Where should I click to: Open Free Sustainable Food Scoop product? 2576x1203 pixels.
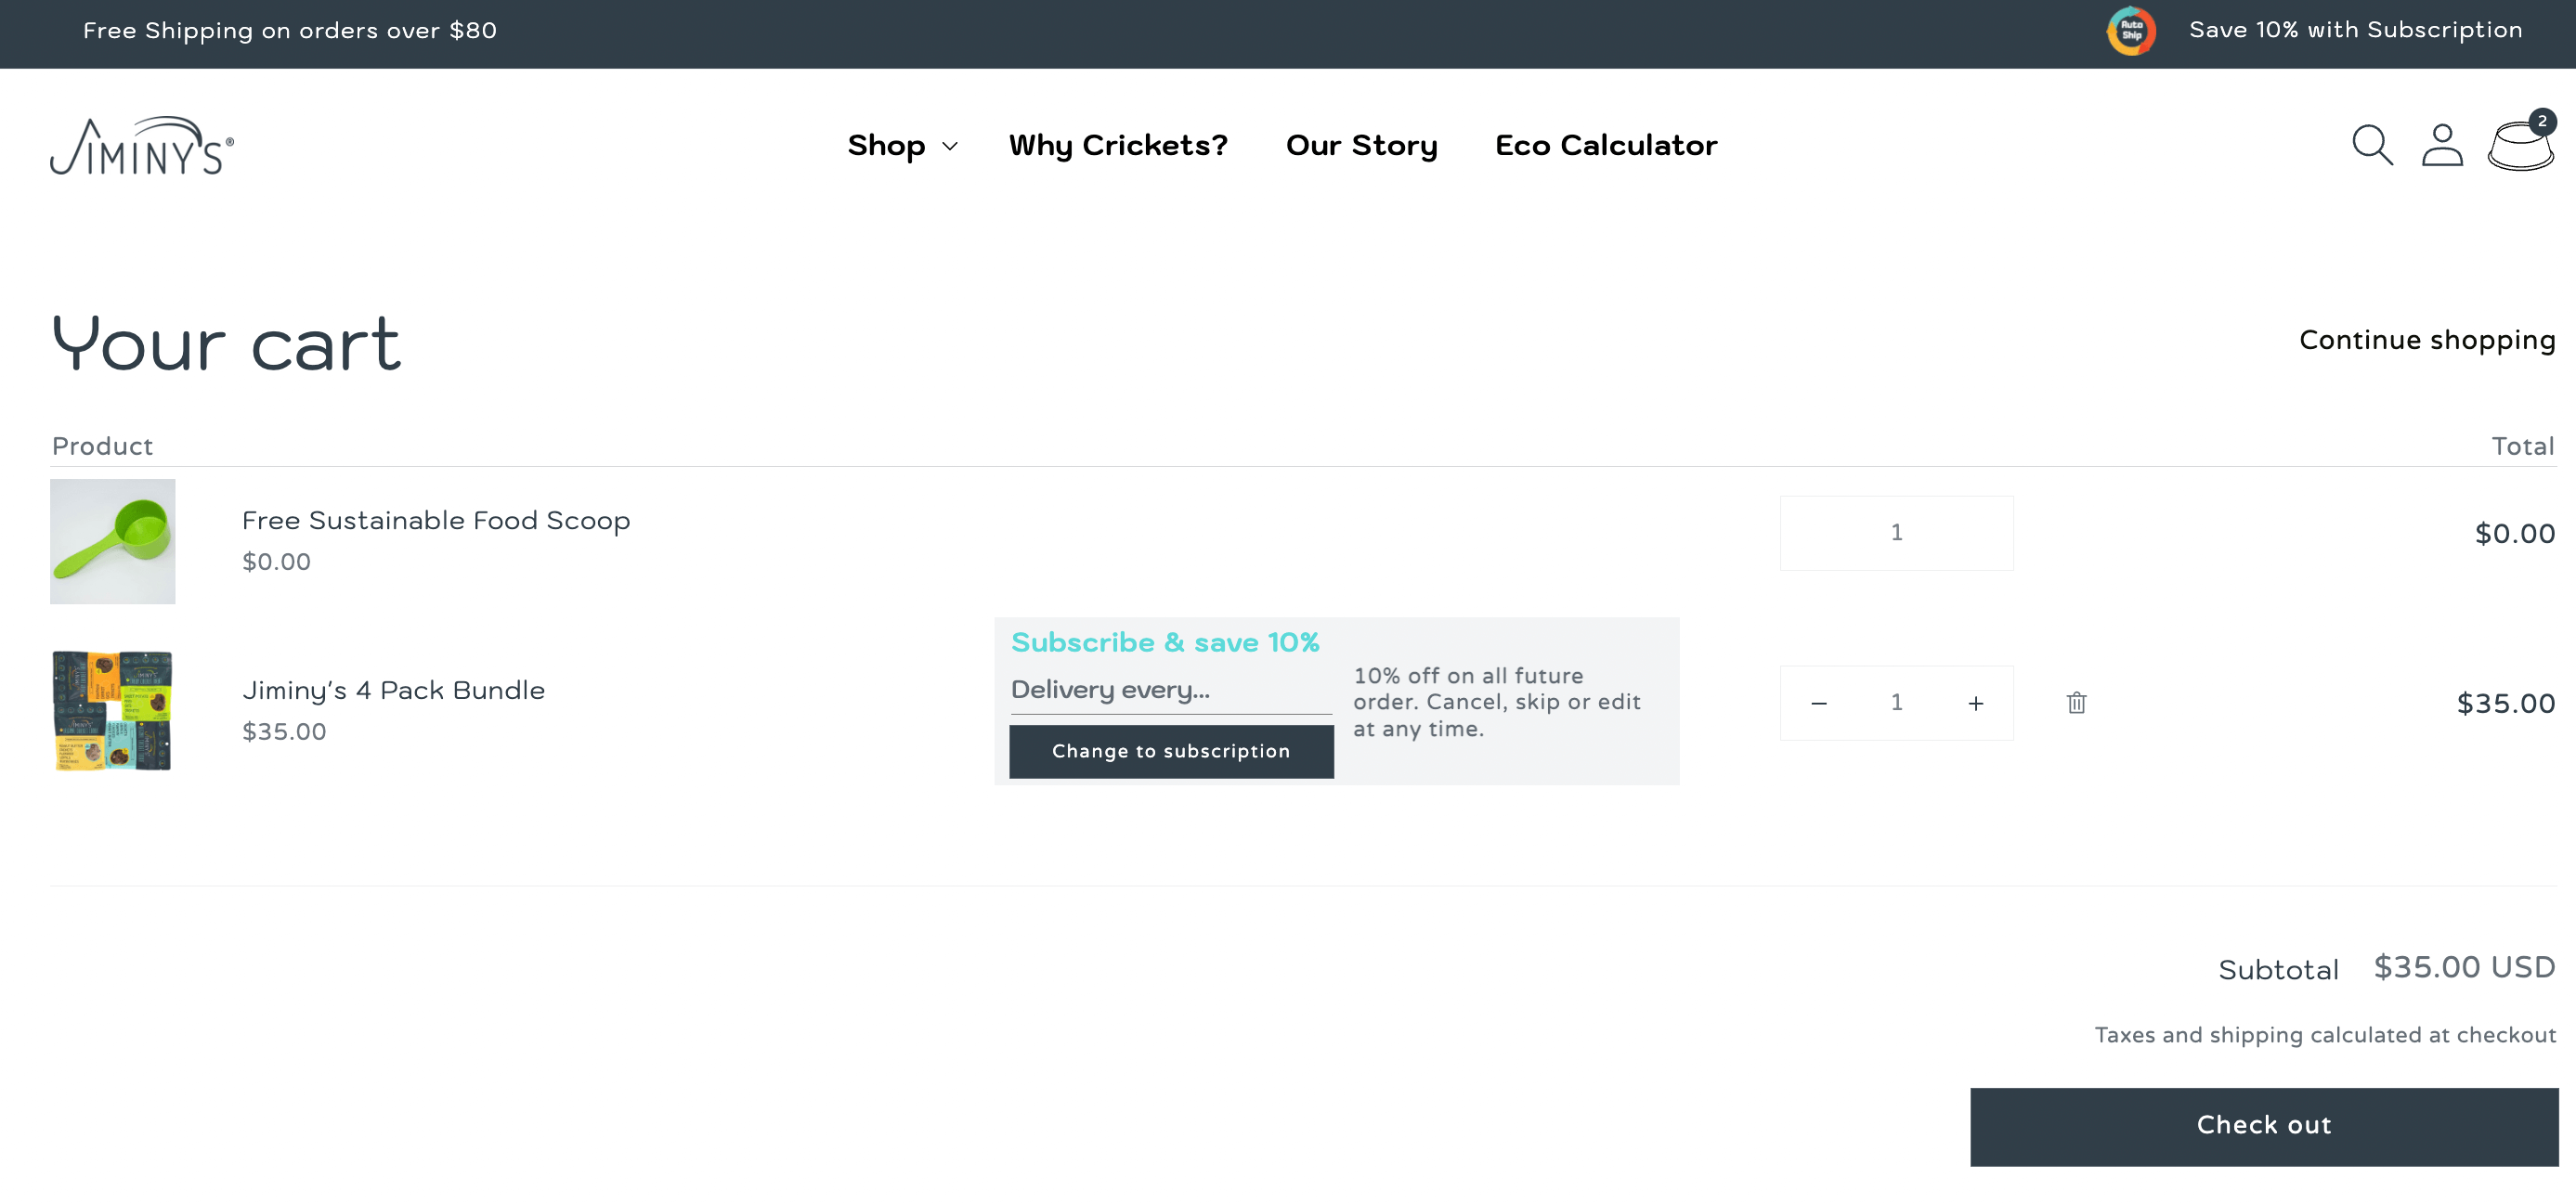click(436, 520)
